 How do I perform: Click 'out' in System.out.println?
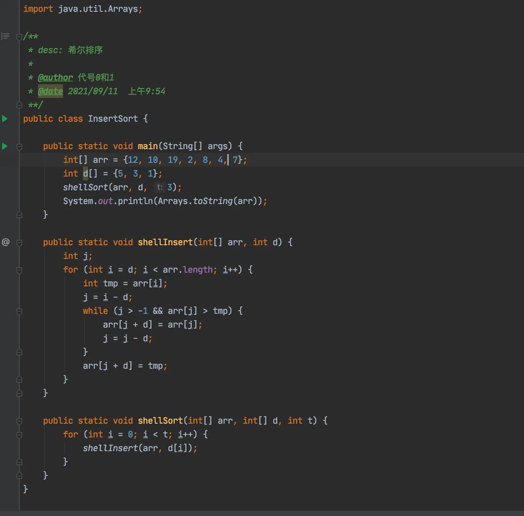[105, 201]
